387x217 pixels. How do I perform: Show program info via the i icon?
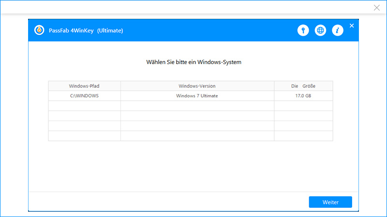(x=337, y=30)
